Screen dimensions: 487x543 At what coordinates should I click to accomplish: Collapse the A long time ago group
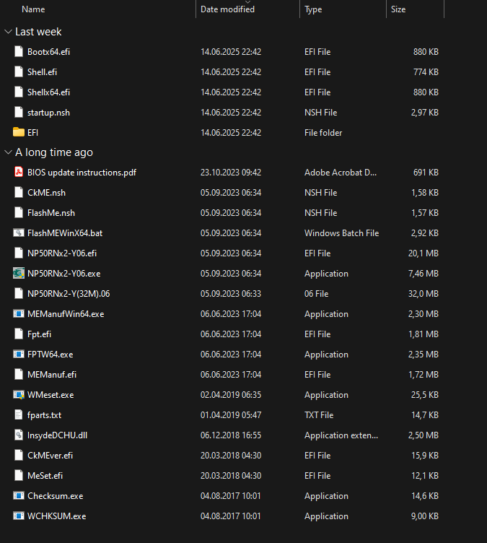(x=8, y=152)
